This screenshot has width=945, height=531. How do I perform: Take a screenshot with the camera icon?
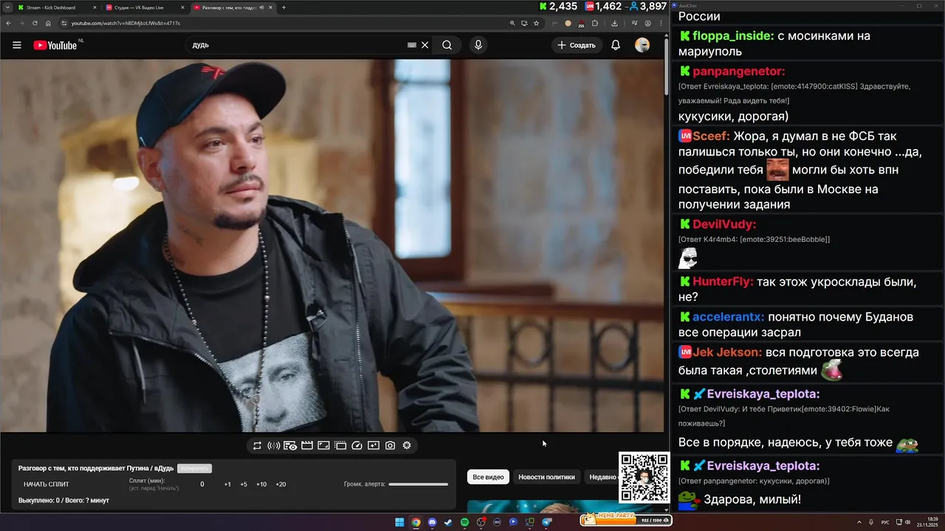(x=390, y=445)
